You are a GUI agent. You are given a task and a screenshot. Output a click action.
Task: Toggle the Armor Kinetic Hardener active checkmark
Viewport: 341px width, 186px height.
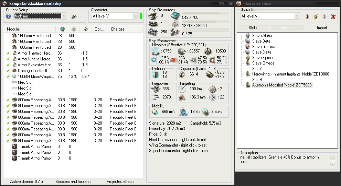coord(8,59)
